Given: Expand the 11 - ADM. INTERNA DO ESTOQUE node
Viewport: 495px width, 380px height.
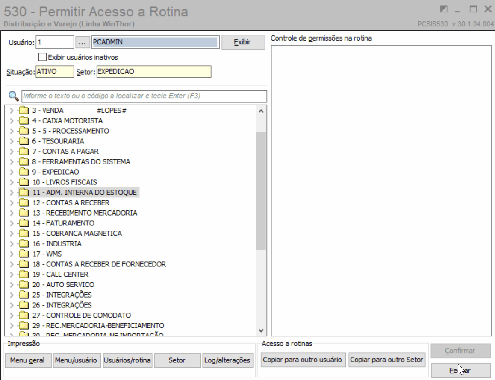Looking at the screenshot, I should [x=12, y=193].
